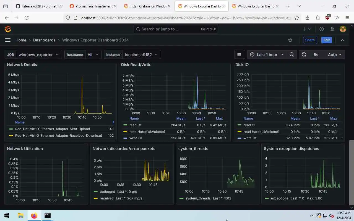Image resolution: width=354 pixels, height=221 pixels.
Task: Open the user avatar profile menu
Action: [343, 29]
